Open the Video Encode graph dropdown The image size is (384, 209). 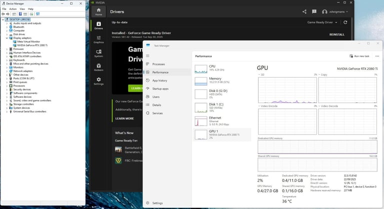click(267, 106)
